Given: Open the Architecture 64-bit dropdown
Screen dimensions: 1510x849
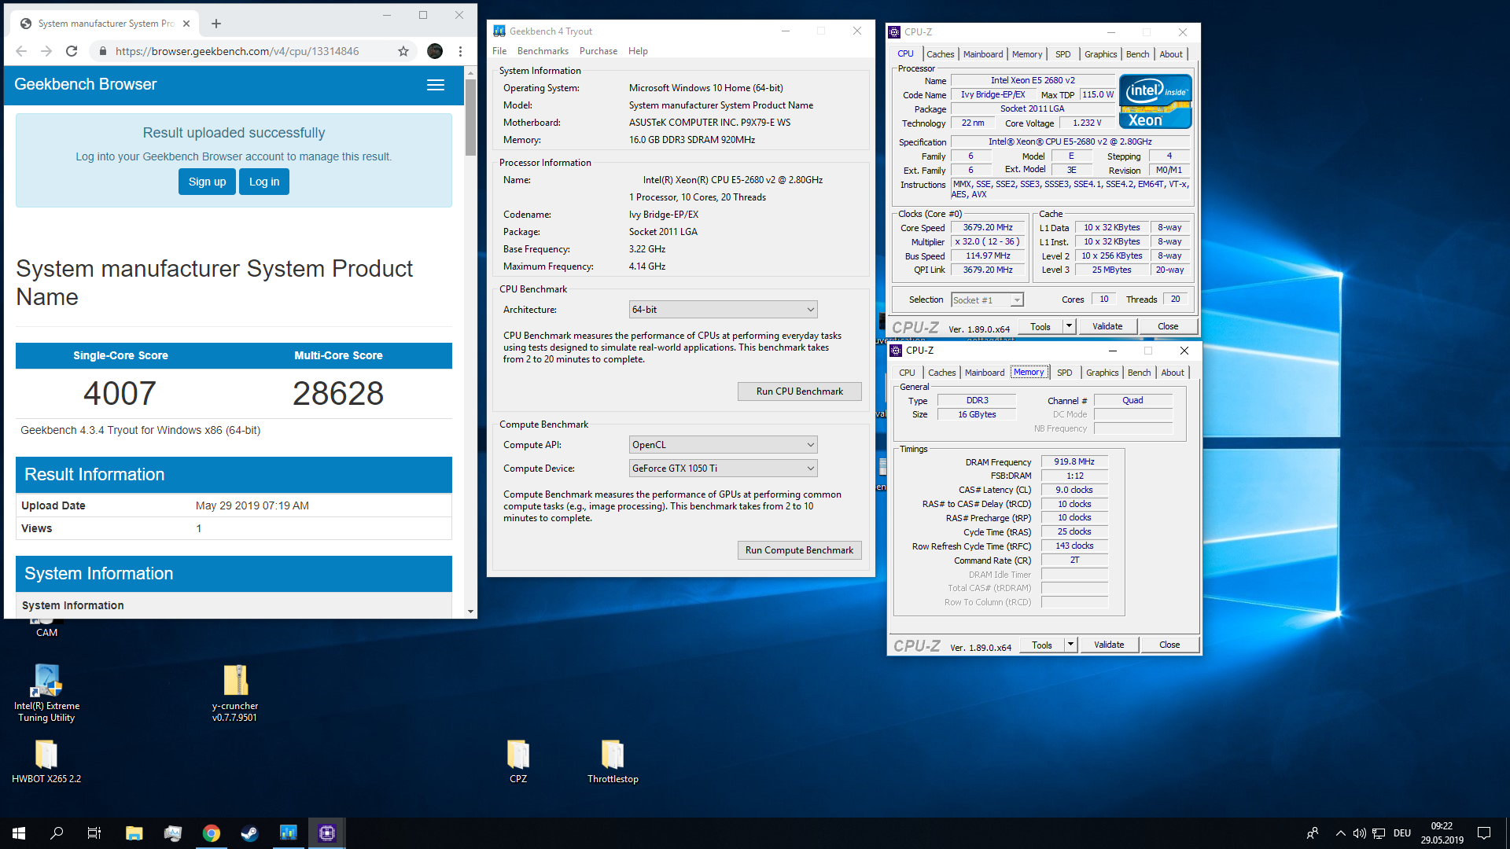Looking at the screenshot, I should pyautogui.click(x=723, y=310).
